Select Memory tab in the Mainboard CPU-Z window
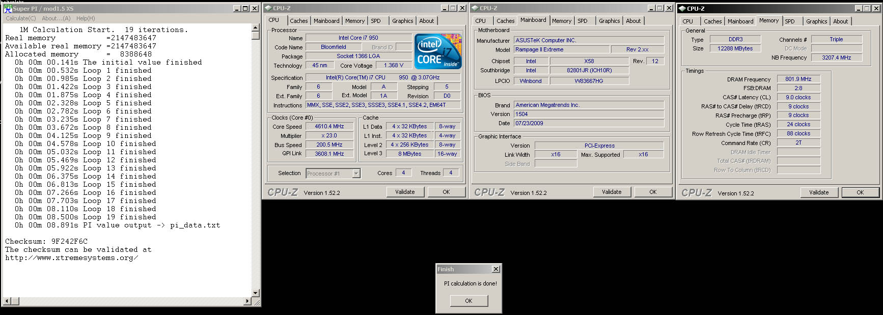 tap(562, 21)
